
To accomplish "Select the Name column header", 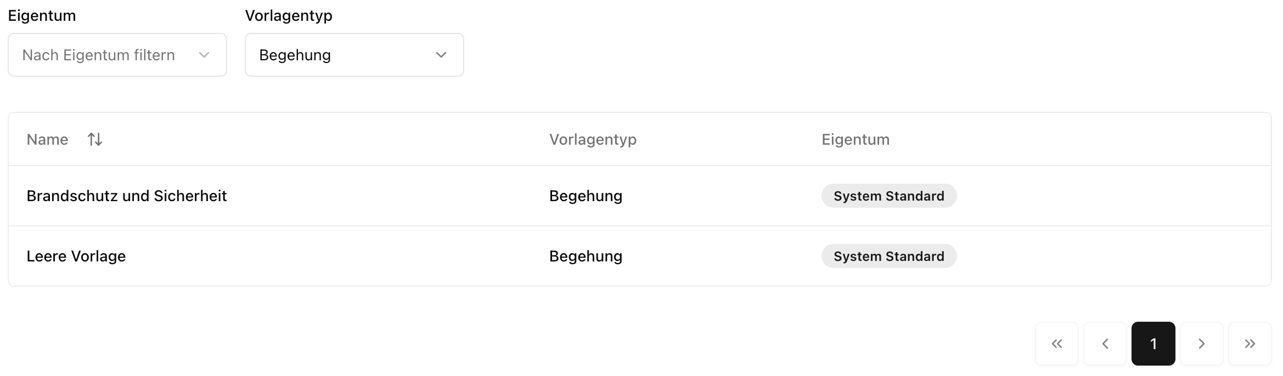I will pos(47,139).
